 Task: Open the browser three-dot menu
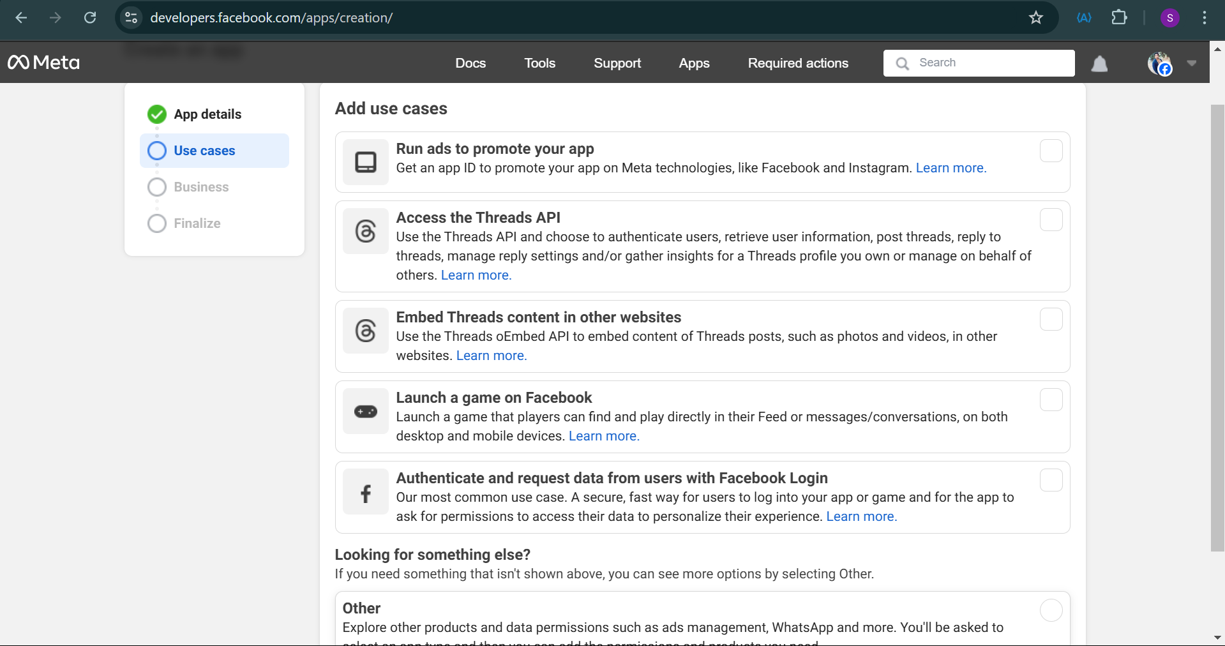point(1205,17)
